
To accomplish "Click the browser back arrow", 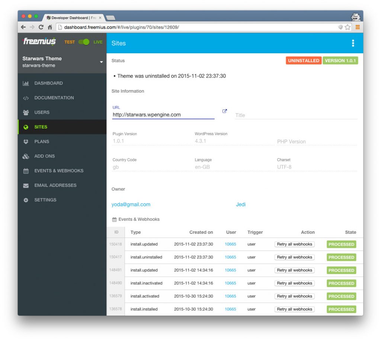I will click(x=23, y=27).
